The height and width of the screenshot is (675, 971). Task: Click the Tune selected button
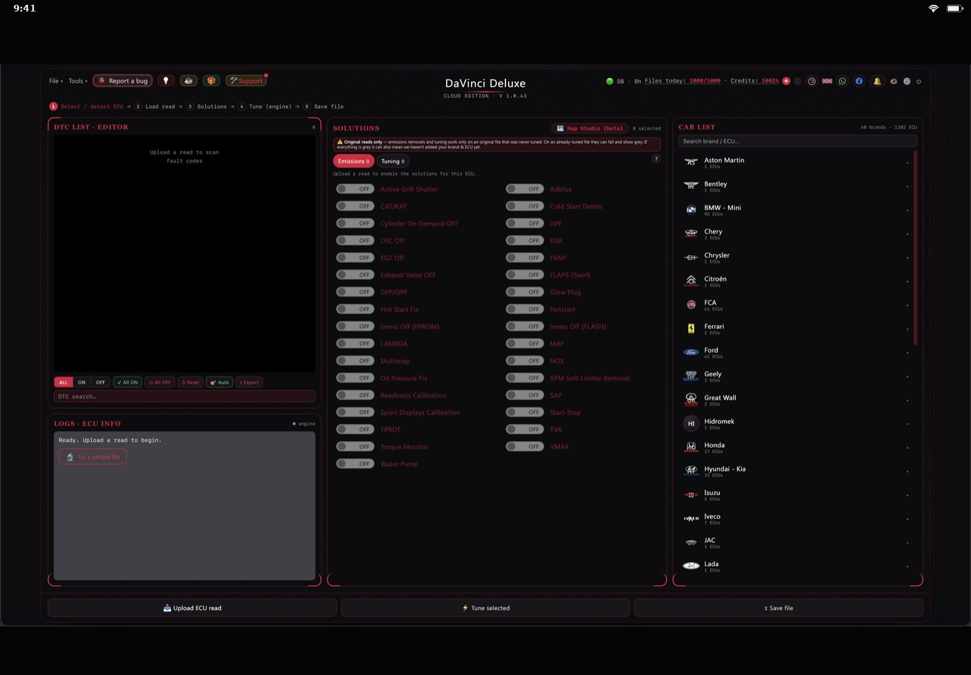click(x=486, y=608)
